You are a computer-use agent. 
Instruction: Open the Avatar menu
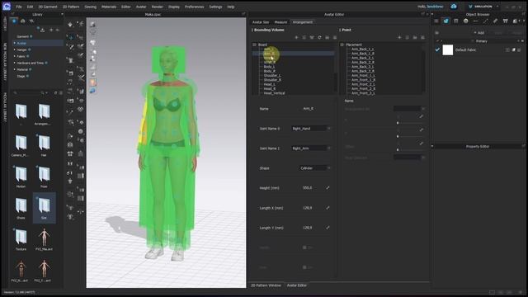[x=141, y=7]
